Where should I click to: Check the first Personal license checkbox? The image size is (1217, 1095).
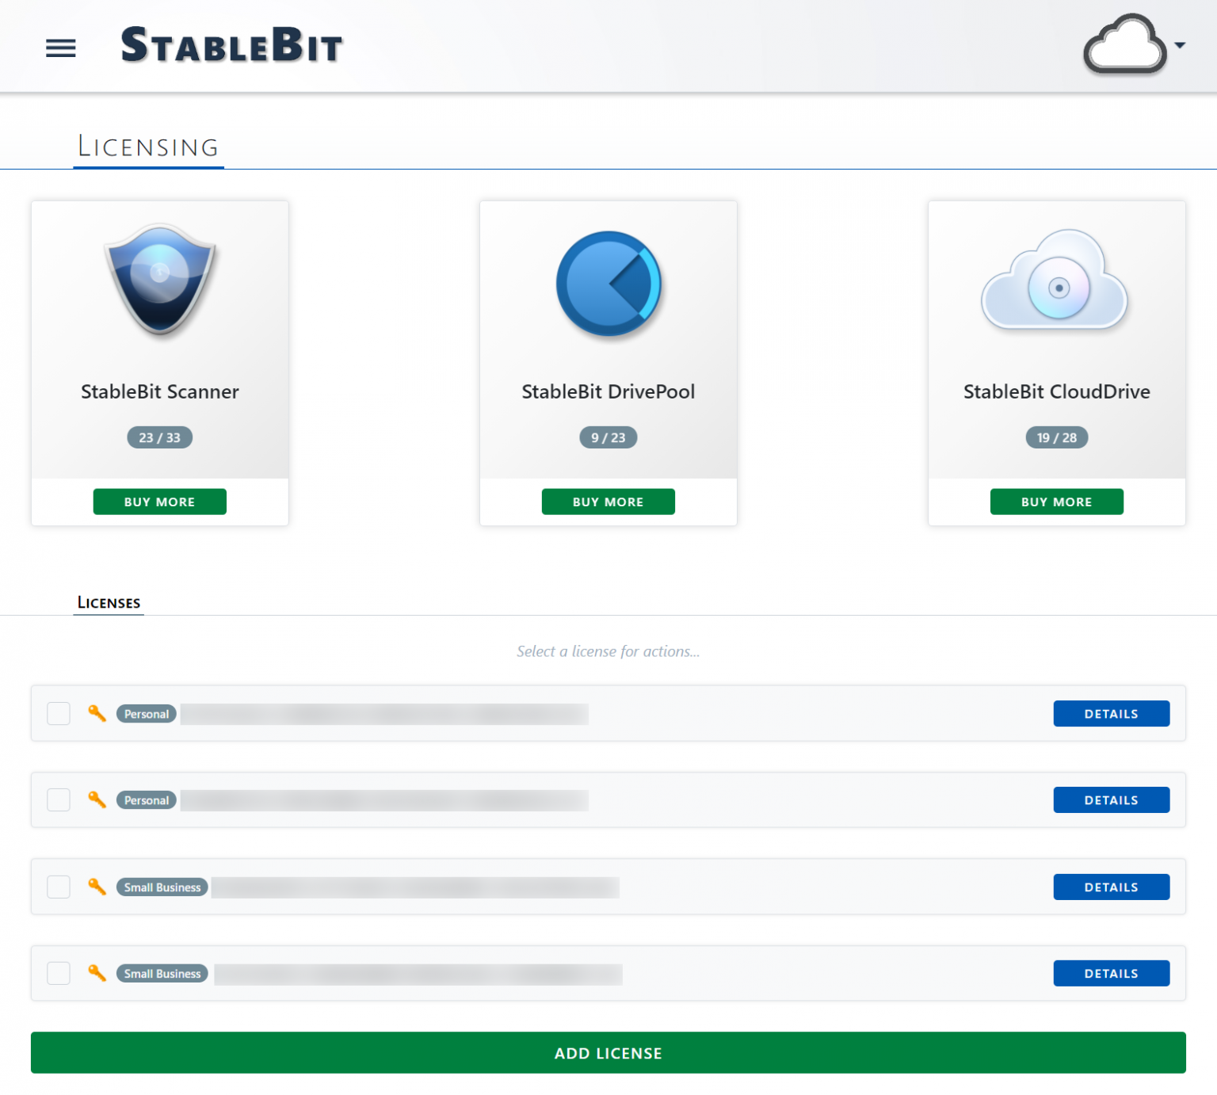coord(58,713)
